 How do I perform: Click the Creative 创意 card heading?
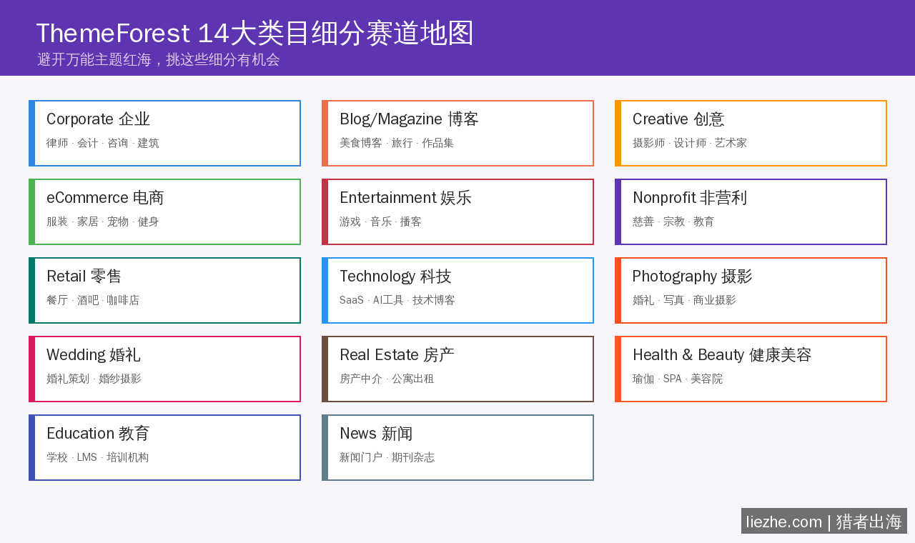pyautogui.click(x=678, y=119)
